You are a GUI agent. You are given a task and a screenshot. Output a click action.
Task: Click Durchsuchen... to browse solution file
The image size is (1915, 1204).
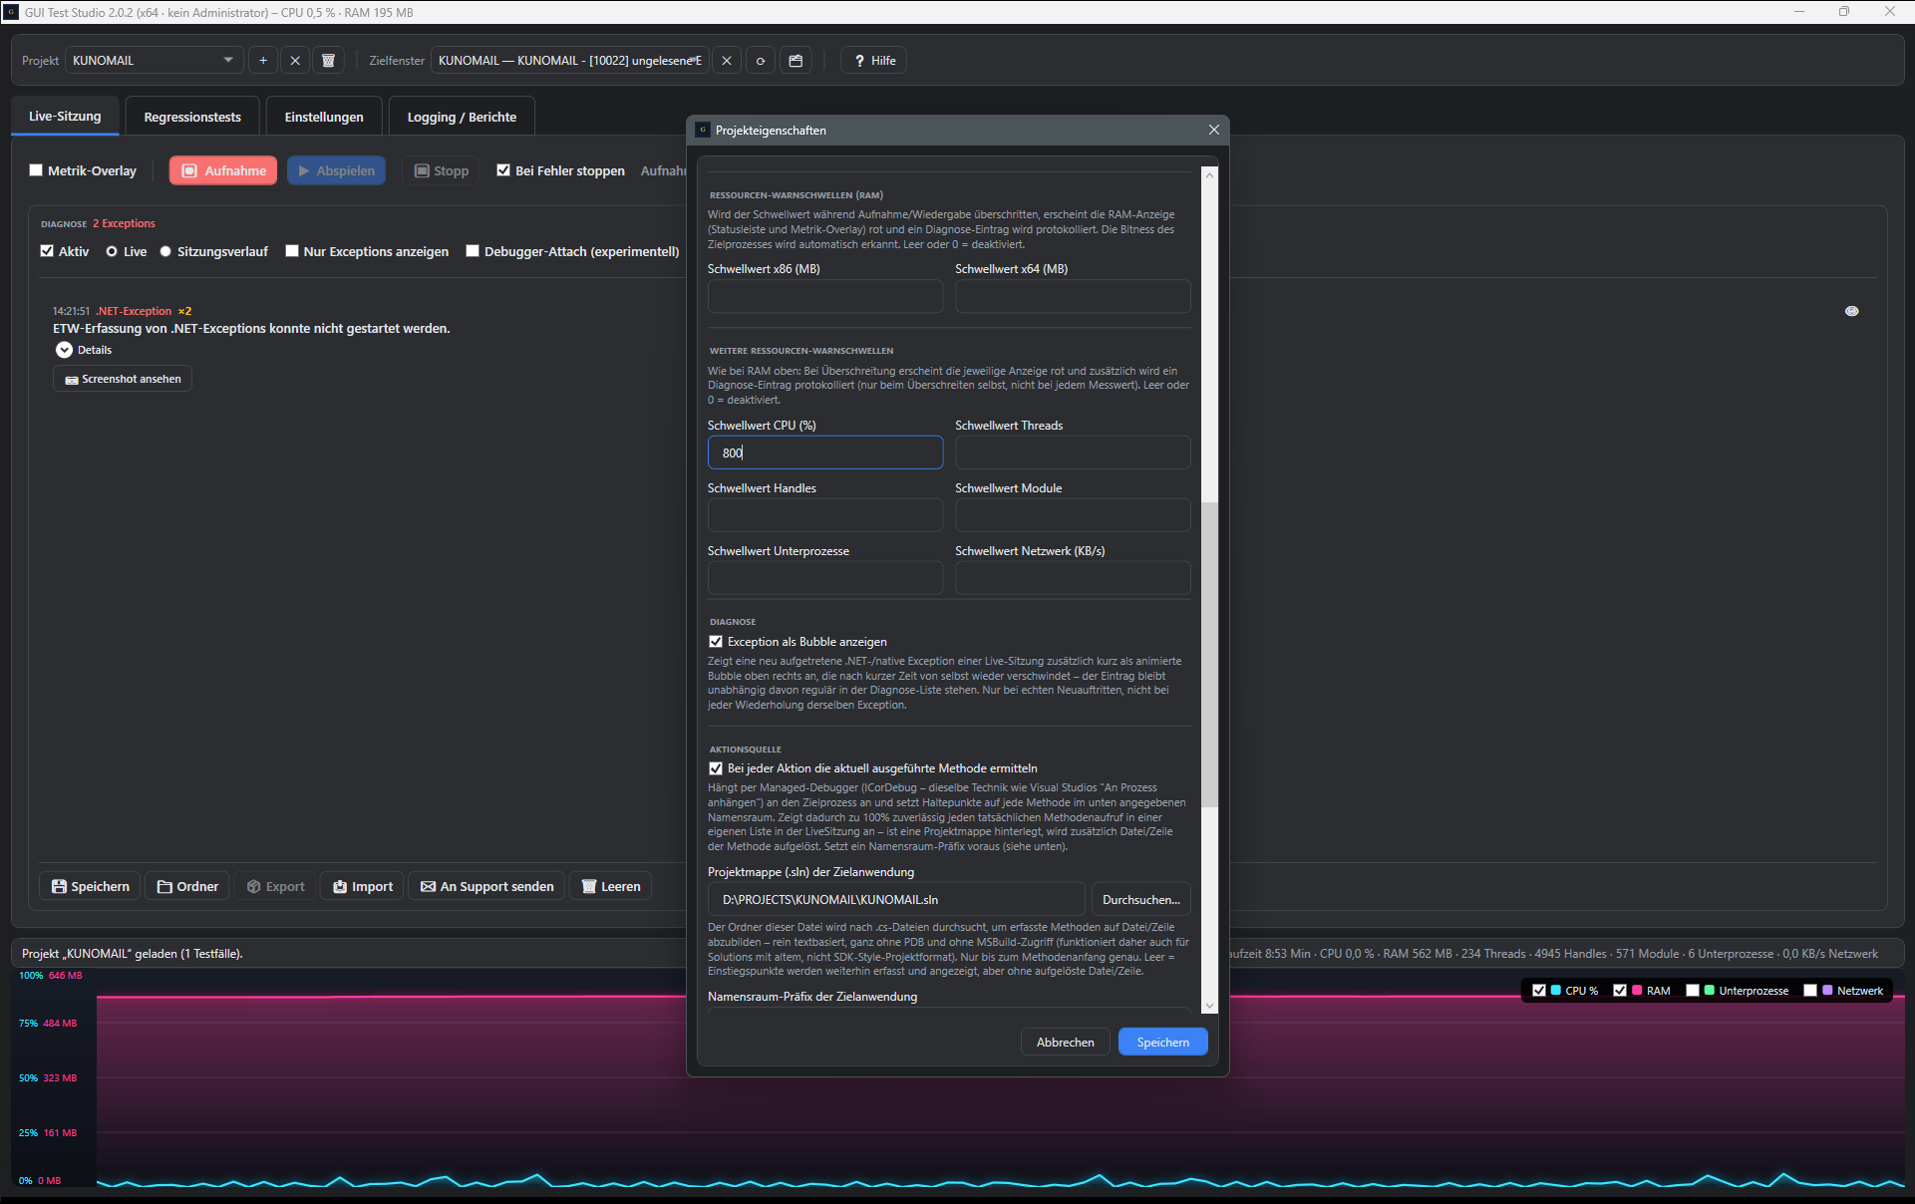coord(1141,899)
